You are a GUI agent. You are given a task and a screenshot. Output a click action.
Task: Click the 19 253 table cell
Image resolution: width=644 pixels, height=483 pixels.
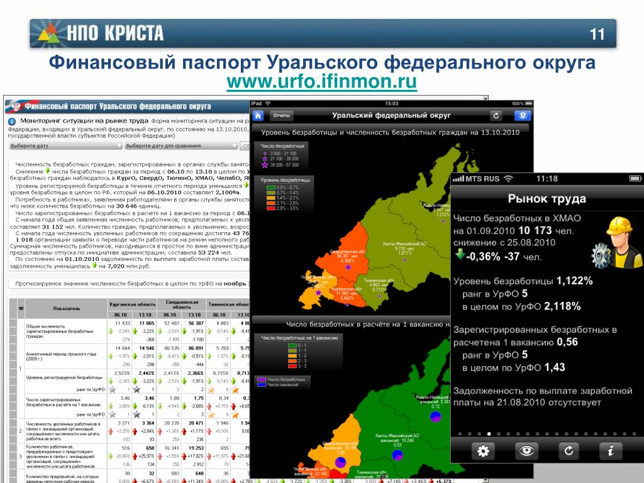pos(196,448)
